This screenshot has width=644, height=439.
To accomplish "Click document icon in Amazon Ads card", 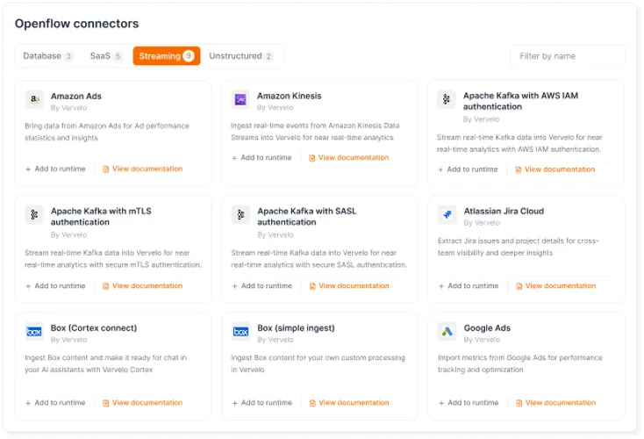I will 105,169.
